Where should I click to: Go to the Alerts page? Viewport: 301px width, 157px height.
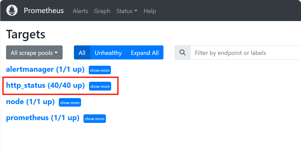(80, 11)
